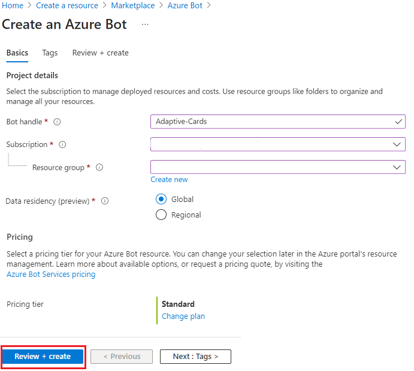Screen dimensions: 414x371
Task: Click the Next : Tags button
Action: coord(195,357)
